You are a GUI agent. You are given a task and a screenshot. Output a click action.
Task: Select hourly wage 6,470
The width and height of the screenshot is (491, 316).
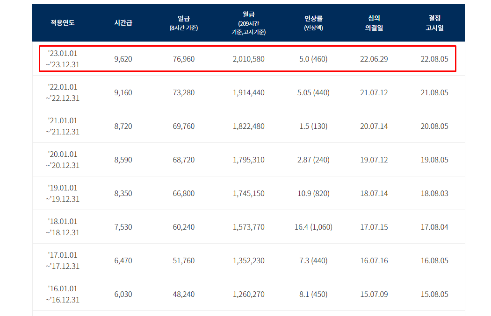(123, 260)
